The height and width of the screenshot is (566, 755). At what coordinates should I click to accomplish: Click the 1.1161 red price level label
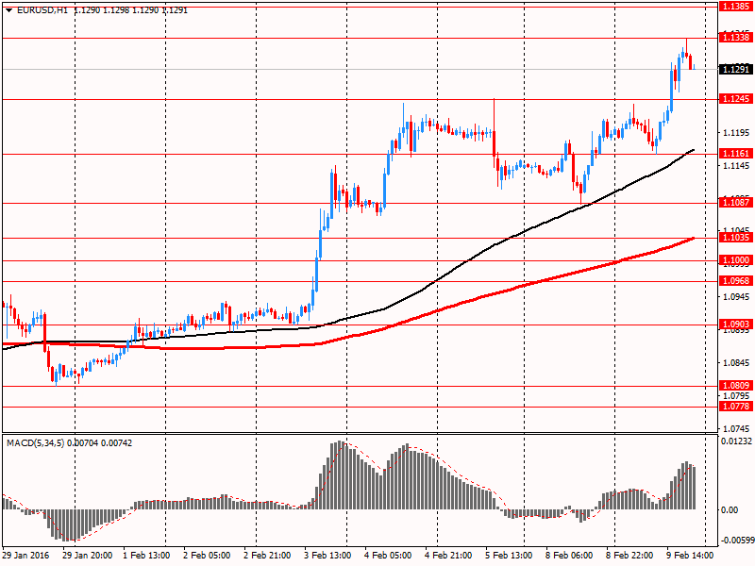click(x=736, y=154)
